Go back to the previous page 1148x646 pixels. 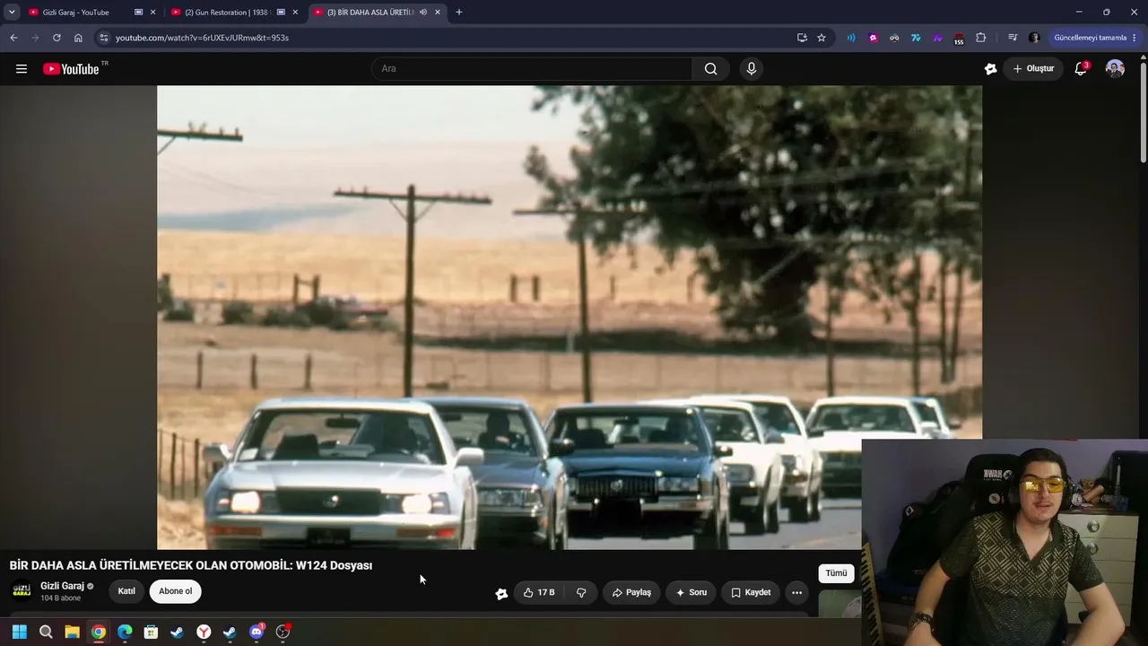[x=13, y=38]
